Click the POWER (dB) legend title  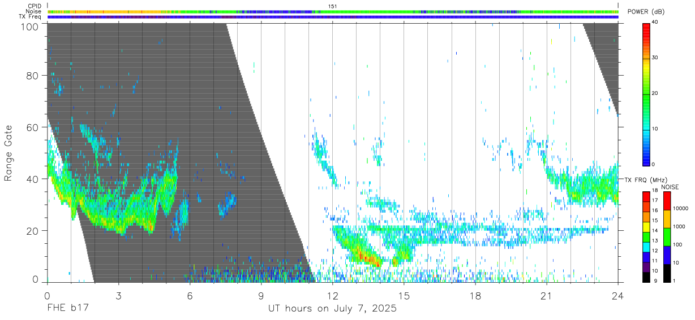645,12
